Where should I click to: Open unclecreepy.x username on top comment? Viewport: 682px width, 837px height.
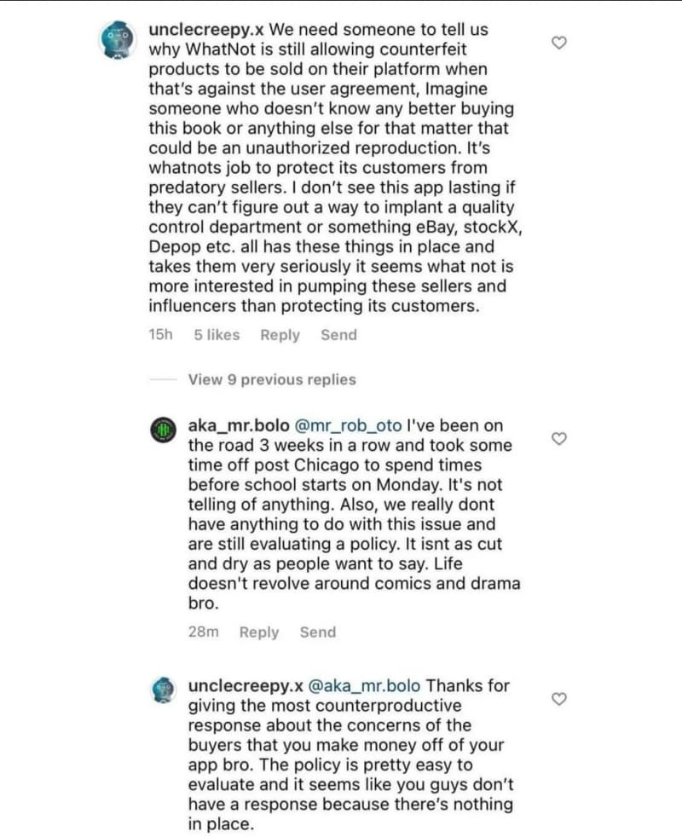pos(206,30)
